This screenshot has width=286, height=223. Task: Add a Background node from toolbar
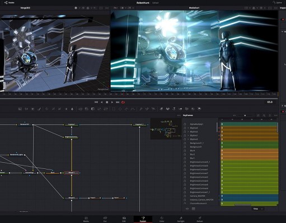(x=20, y=109)
